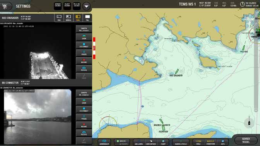Viewport: 260px width, 146px height.
Task: Take a picture from NSO Crusader camera
Action: [x=84, y=69]
